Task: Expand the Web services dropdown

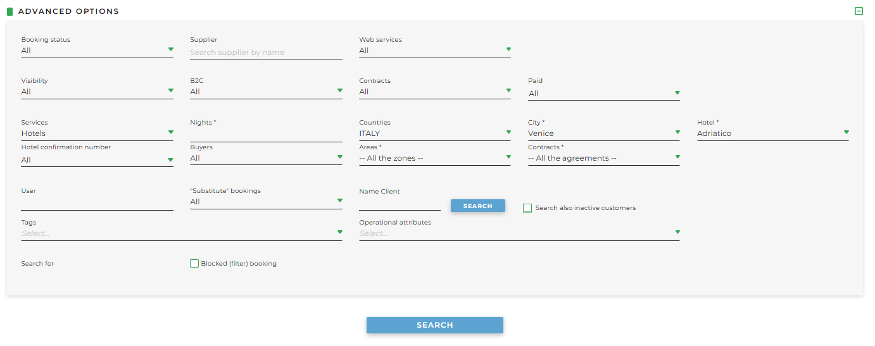Action: [434, 51]
